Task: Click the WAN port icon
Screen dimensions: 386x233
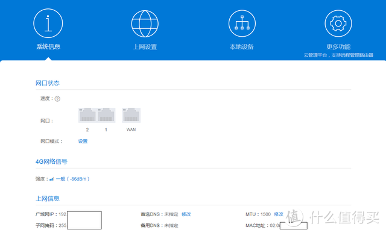Action: pyautogui.click(x=131, y=115)
